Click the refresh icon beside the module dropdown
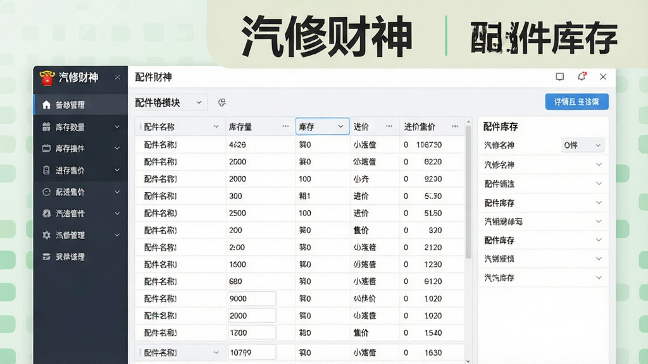648x364 pixels. coord(222,102)
